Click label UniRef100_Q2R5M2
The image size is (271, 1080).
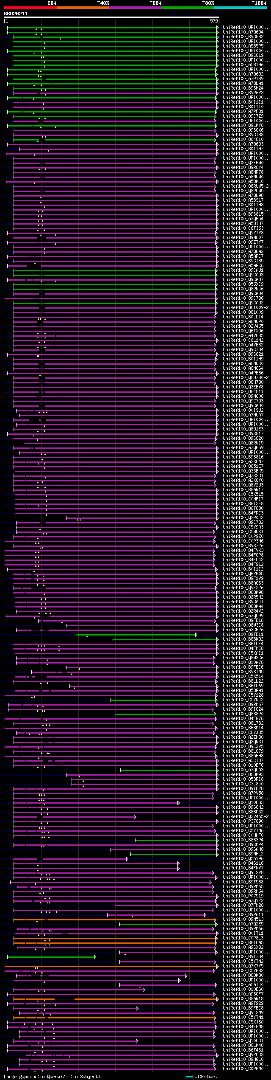click(243, 597)
